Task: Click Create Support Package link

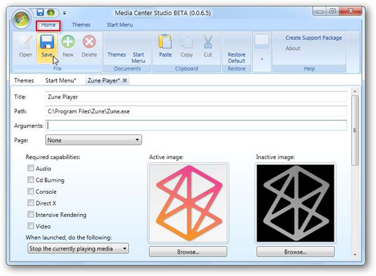Action: pyautogui.click(x=313, y=38)
